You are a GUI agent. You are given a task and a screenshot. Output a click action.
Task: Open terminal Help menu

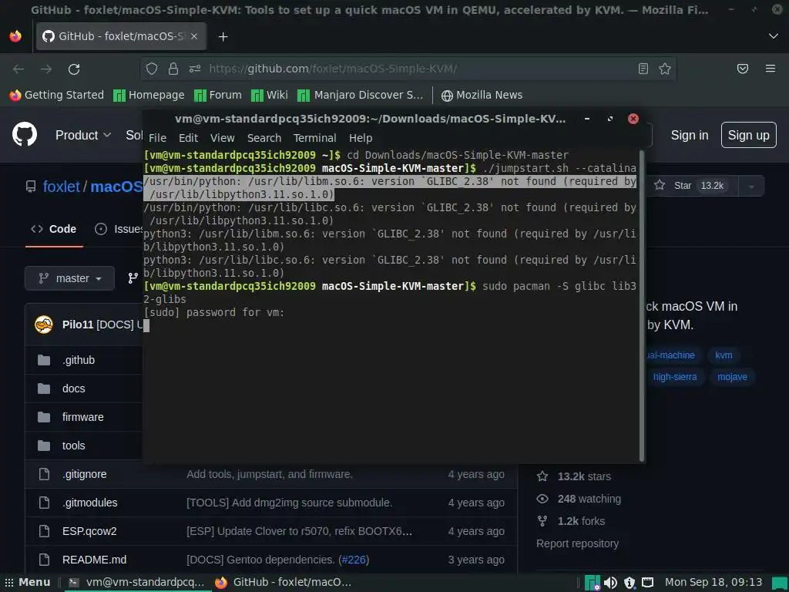tap(361, 138)
